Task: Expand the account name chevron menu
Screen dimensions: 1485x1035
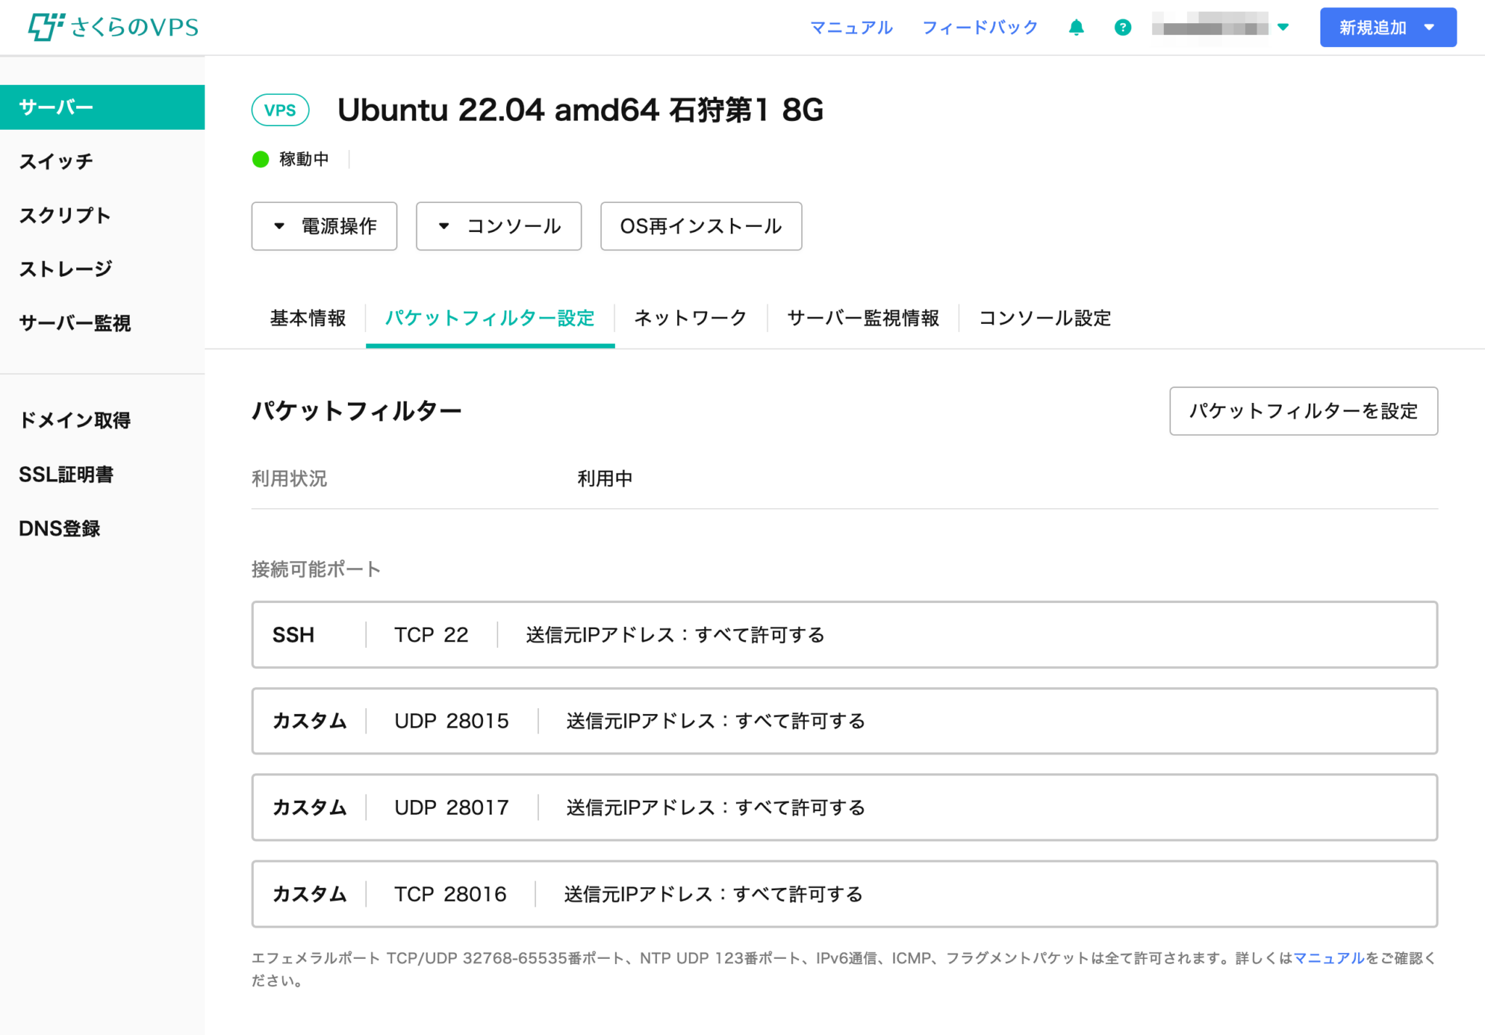Action: click(x=1283, y=27)
